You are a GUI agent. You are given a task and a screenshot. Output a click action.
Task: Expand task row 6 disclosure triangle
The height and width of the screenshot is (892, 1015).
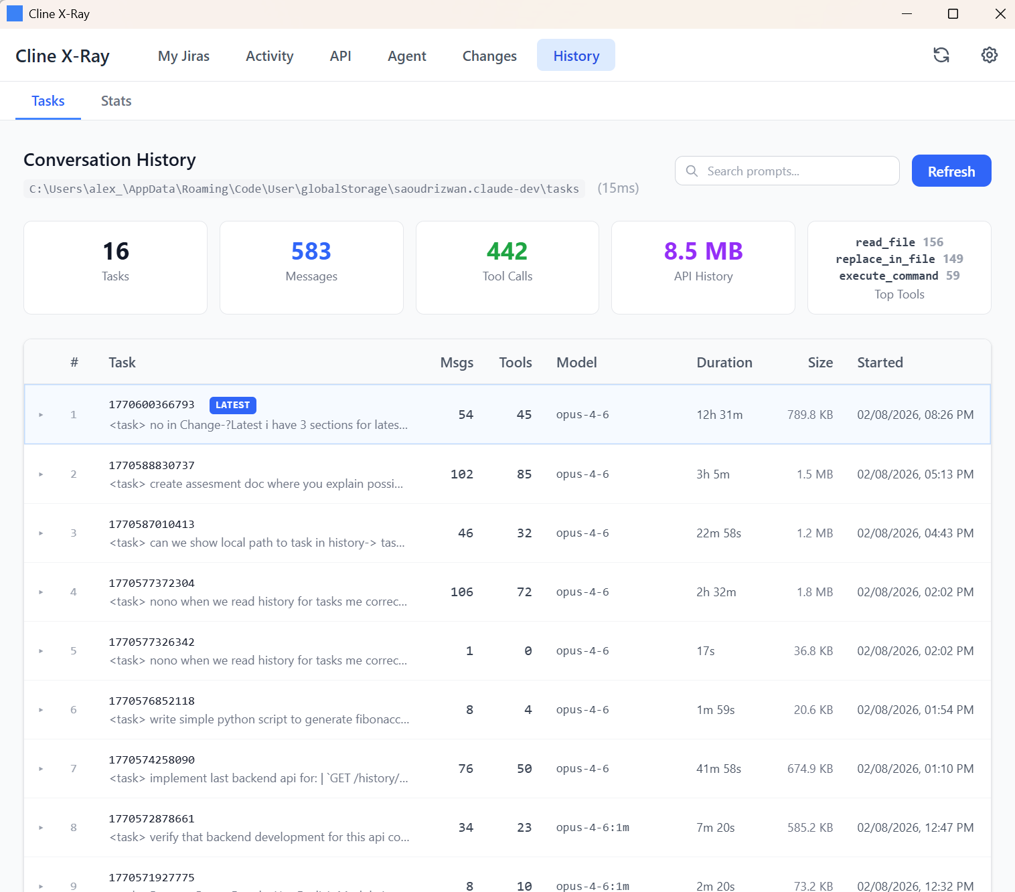tap(41, 710)
